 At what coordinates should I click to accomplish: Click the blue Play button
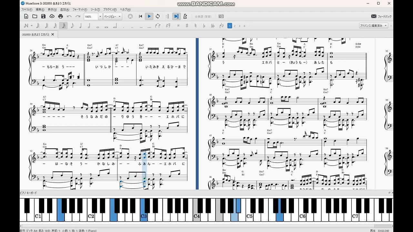pyautogui.click(x=149, y=16)
